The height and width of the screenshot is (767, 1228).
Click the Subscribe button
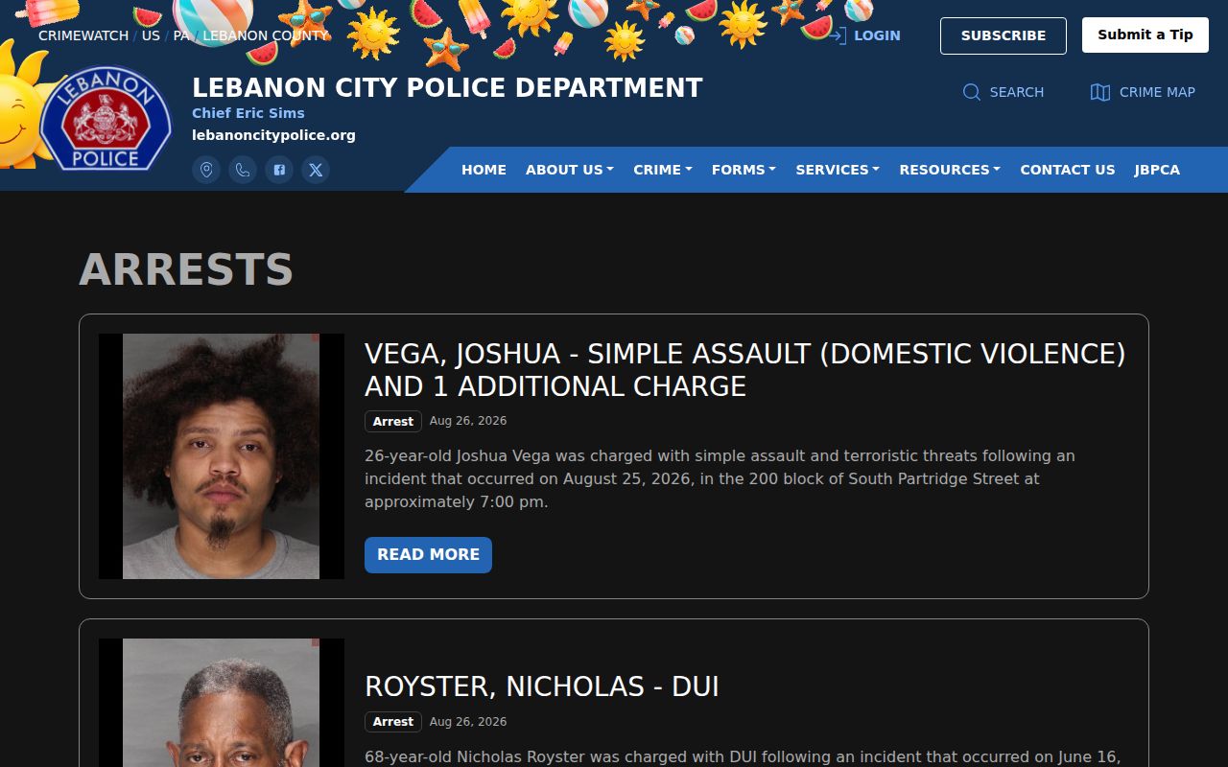1004,35
